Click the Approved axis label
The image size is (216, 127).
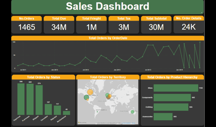(x=17, y=118)
